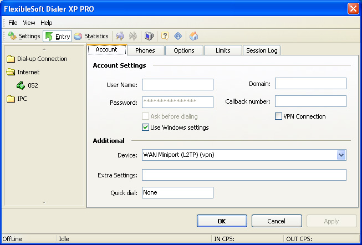Switch to the Account tab

[x=106, y=50]
